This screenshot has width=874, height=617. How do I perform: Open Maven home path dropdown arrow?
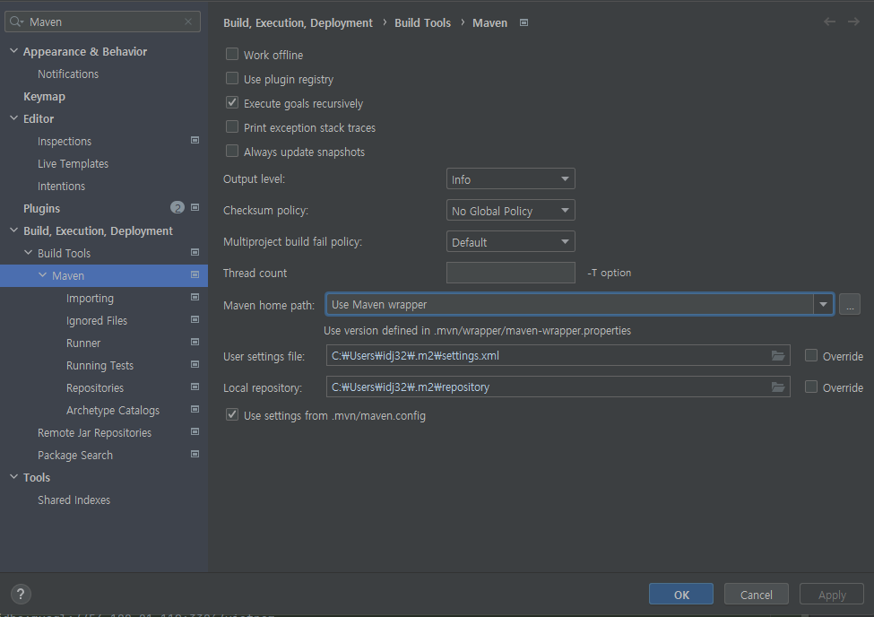(x=823, y=305)
